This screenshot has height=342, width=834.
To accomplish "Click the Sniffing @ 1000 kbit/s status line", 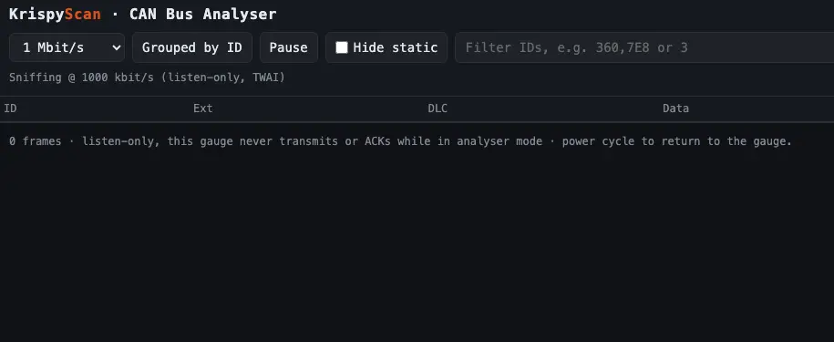I will (147, 78).
